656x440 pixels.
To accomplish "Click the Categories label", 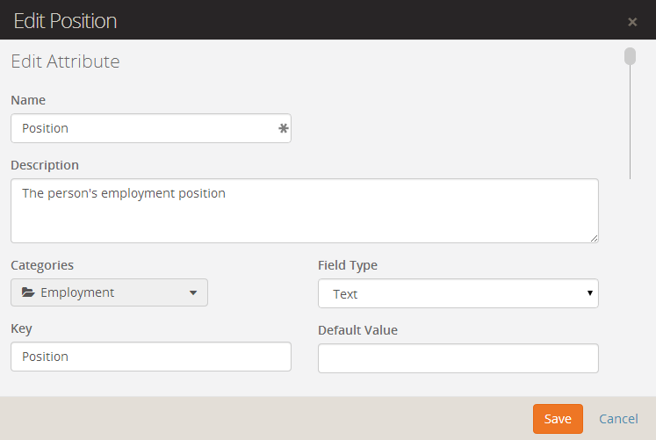I will point(42,265).
